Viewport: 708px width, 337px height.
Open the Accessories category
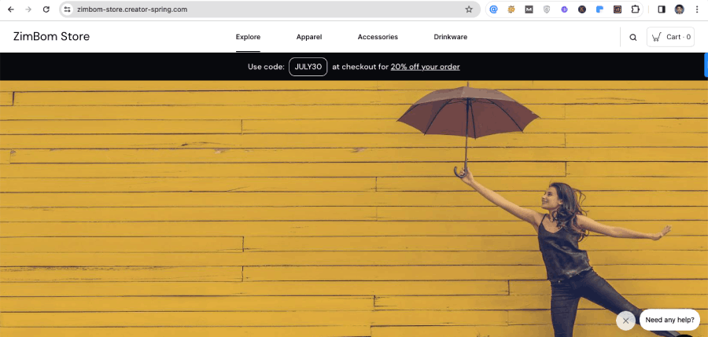(x=378, y=37)
